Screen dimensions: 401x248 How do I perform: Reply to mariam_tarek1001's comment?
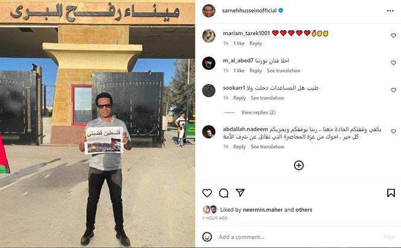pyautogui.click(x=255, y=43)
